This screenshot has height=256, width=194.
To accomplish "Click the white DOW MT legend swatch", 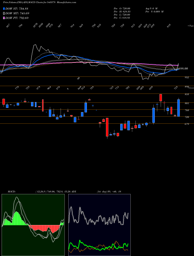I will click(4, 13).
